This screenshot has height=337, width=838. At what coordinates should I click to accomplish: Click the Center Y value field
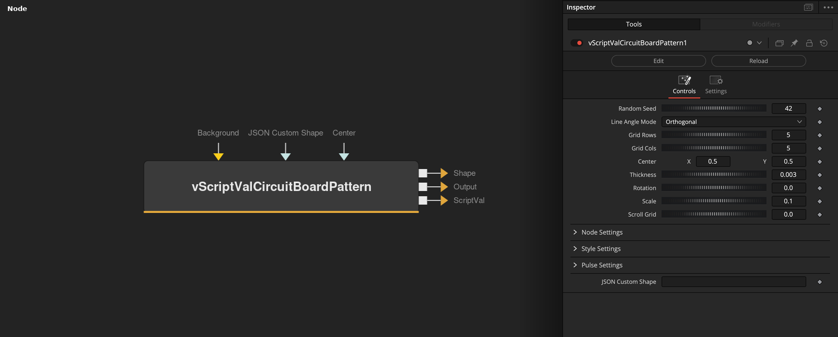(x=788, y=161)
